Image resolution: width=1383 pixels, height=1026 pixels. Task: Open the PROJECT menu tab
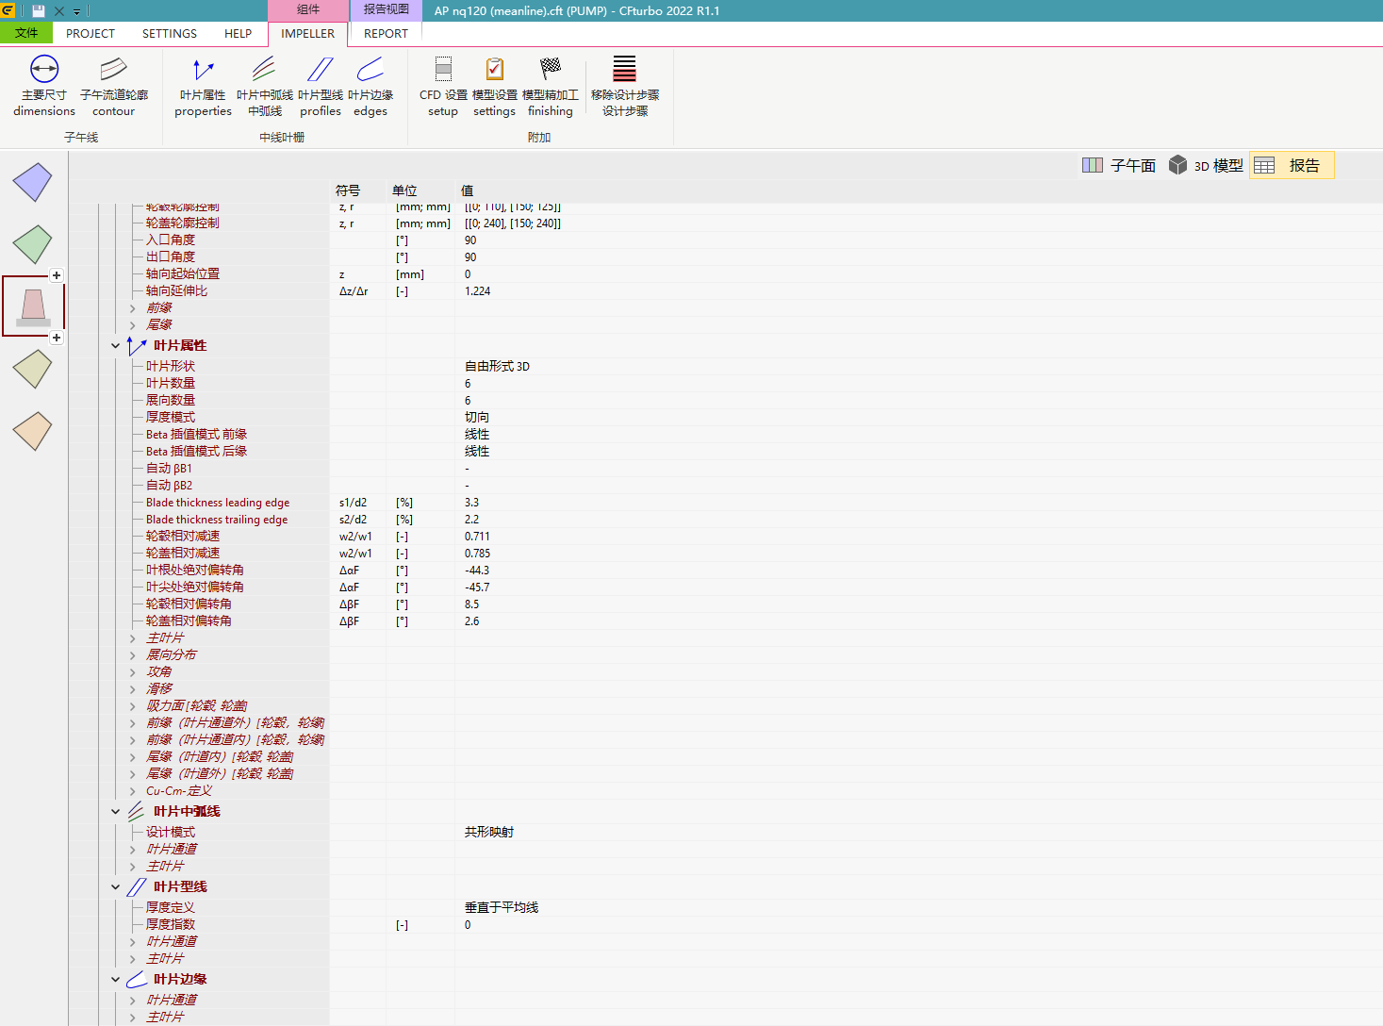coord(91,33)
